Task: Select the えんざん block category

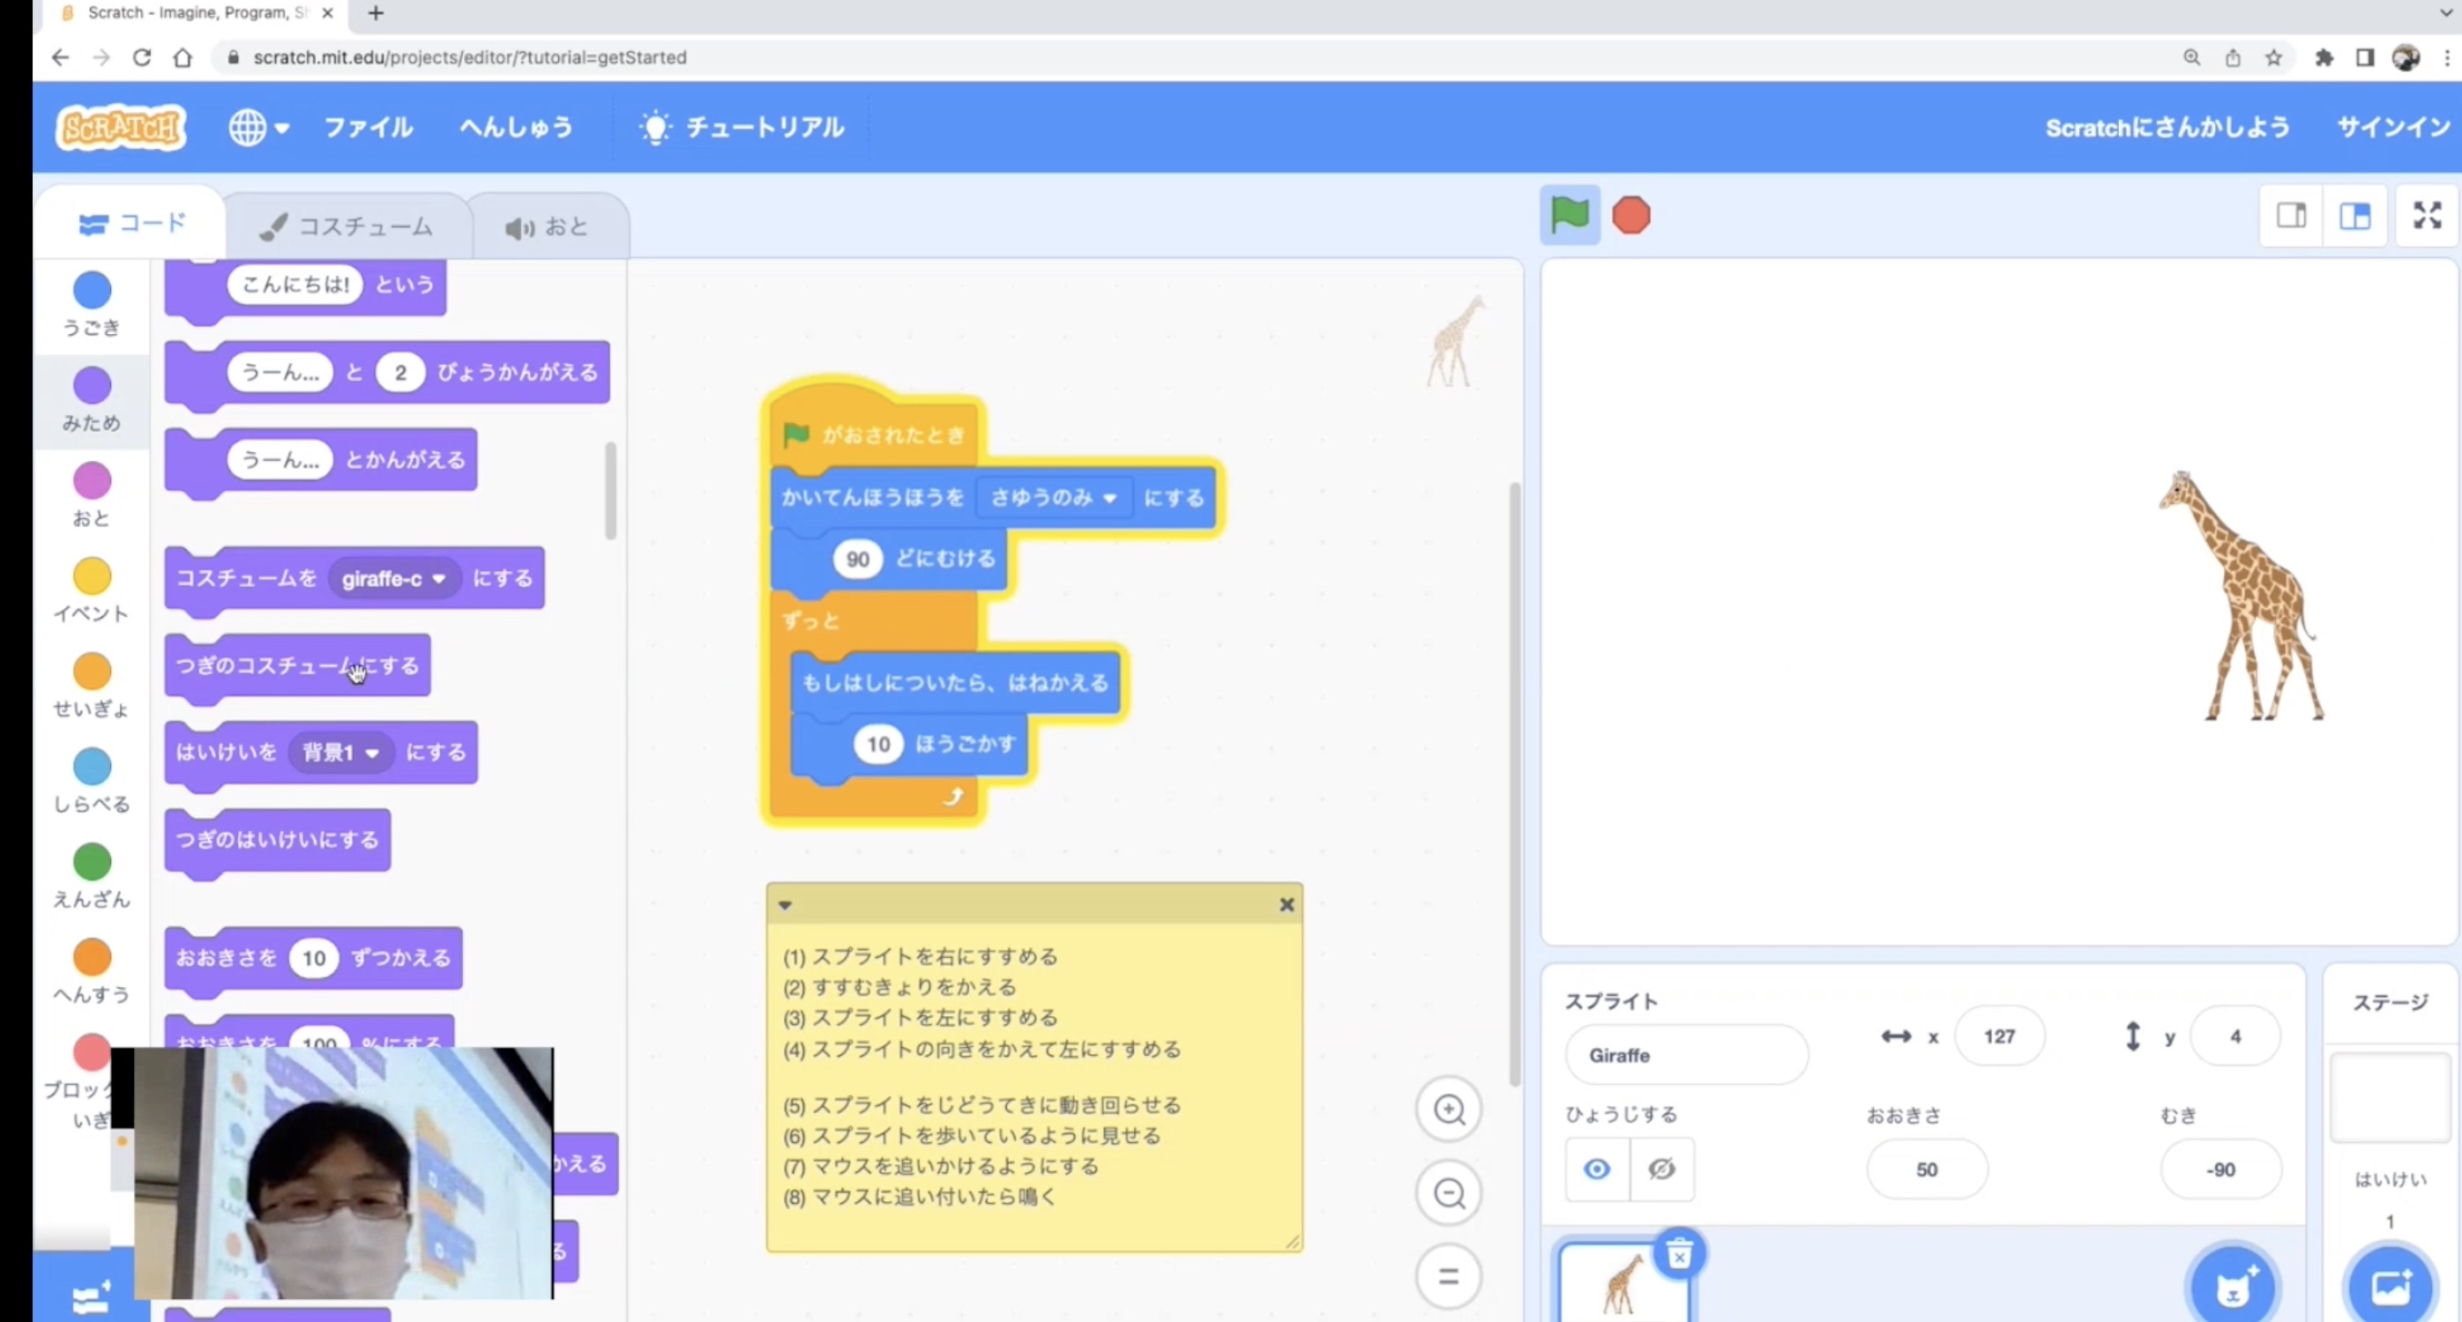Action: tap(92, 876)
